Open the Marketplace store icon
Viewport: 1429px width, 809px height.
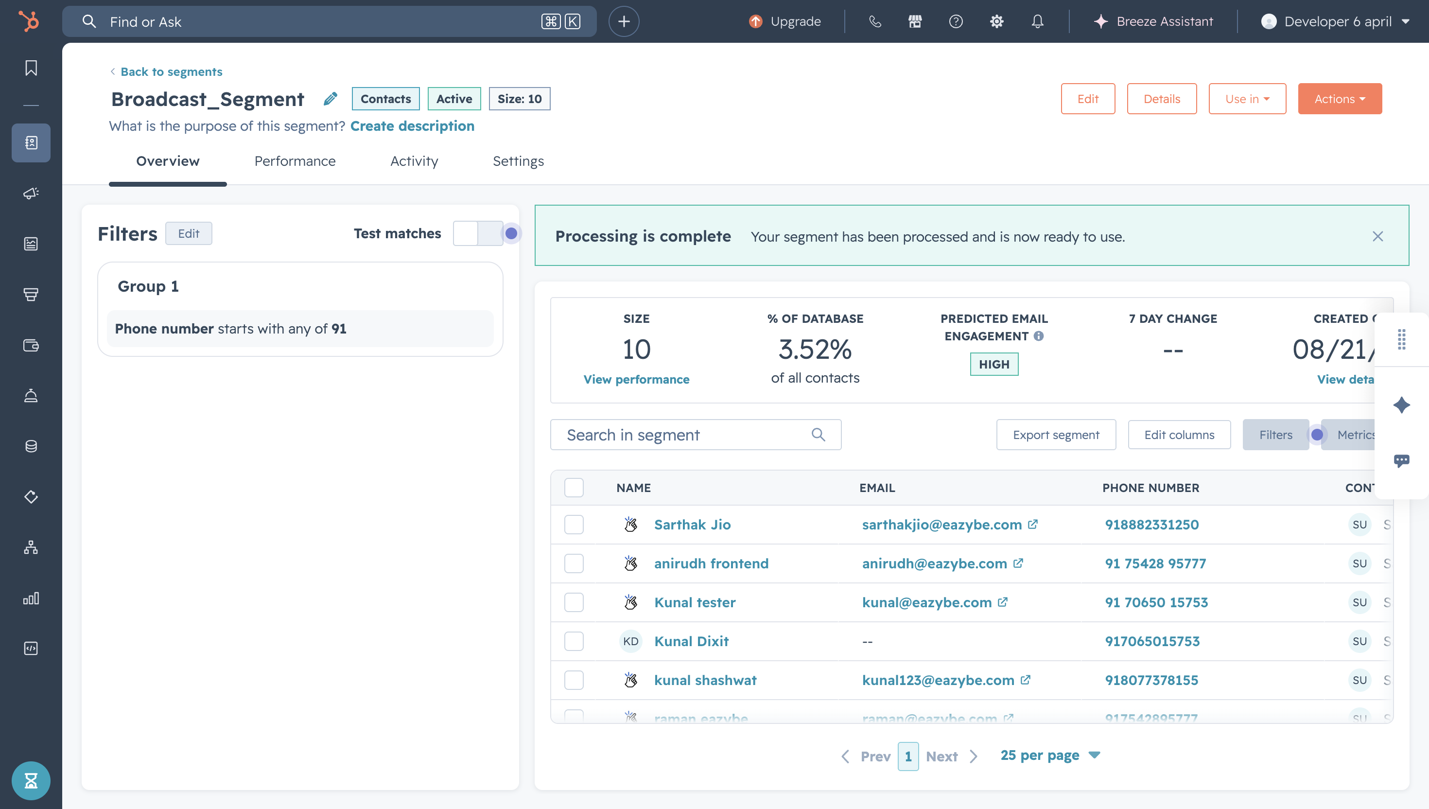click(915, 21)
